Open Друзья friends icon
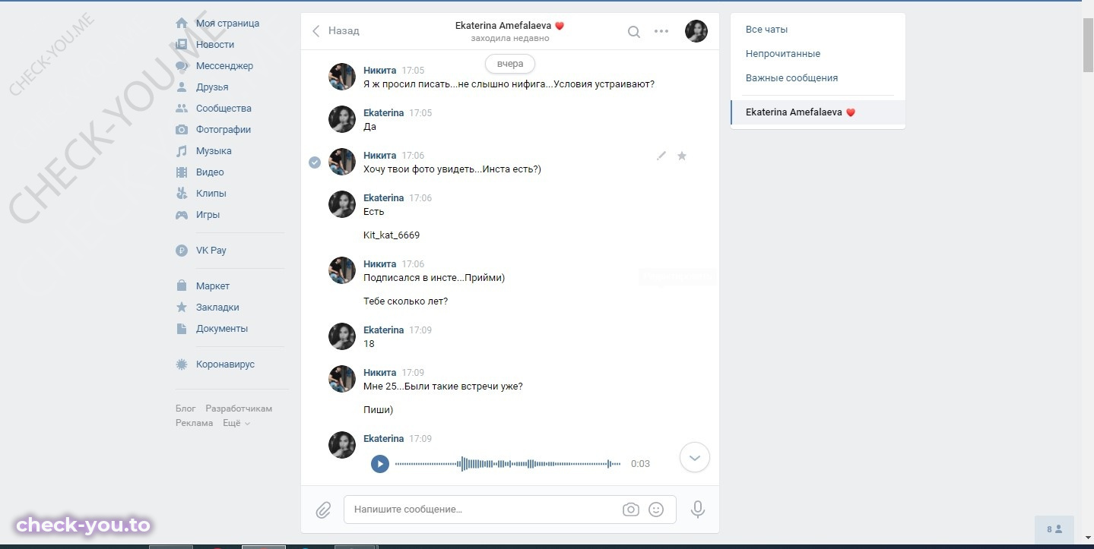 coord(182,87)
